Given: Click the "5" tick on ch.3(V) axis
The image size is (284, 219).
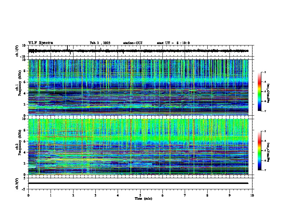Looking at the screenshot, I should click(25, 178).
